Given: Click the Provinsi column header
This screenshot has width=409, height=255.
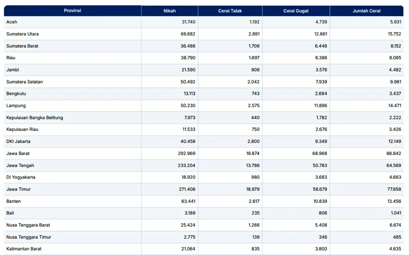Looking at the screenshot, I should pyautogui.click(x=73, y=11).
